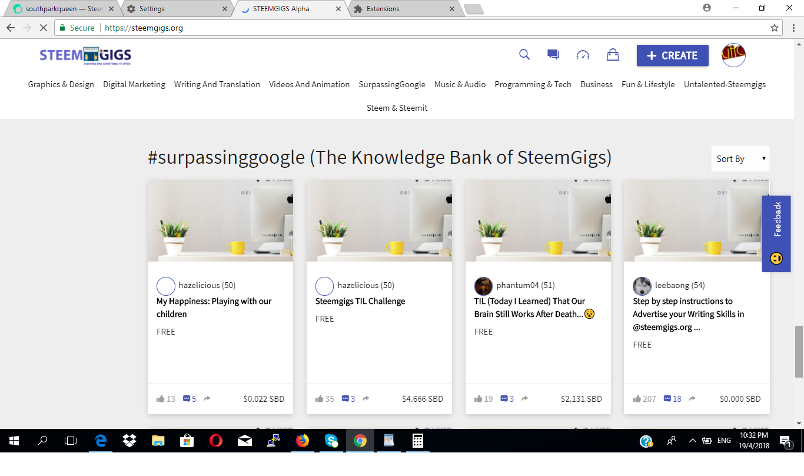Screen dimensions: 804x476
Task: Stop page loading with the X button
Action: pyautogui.click(x=43, y=28)
